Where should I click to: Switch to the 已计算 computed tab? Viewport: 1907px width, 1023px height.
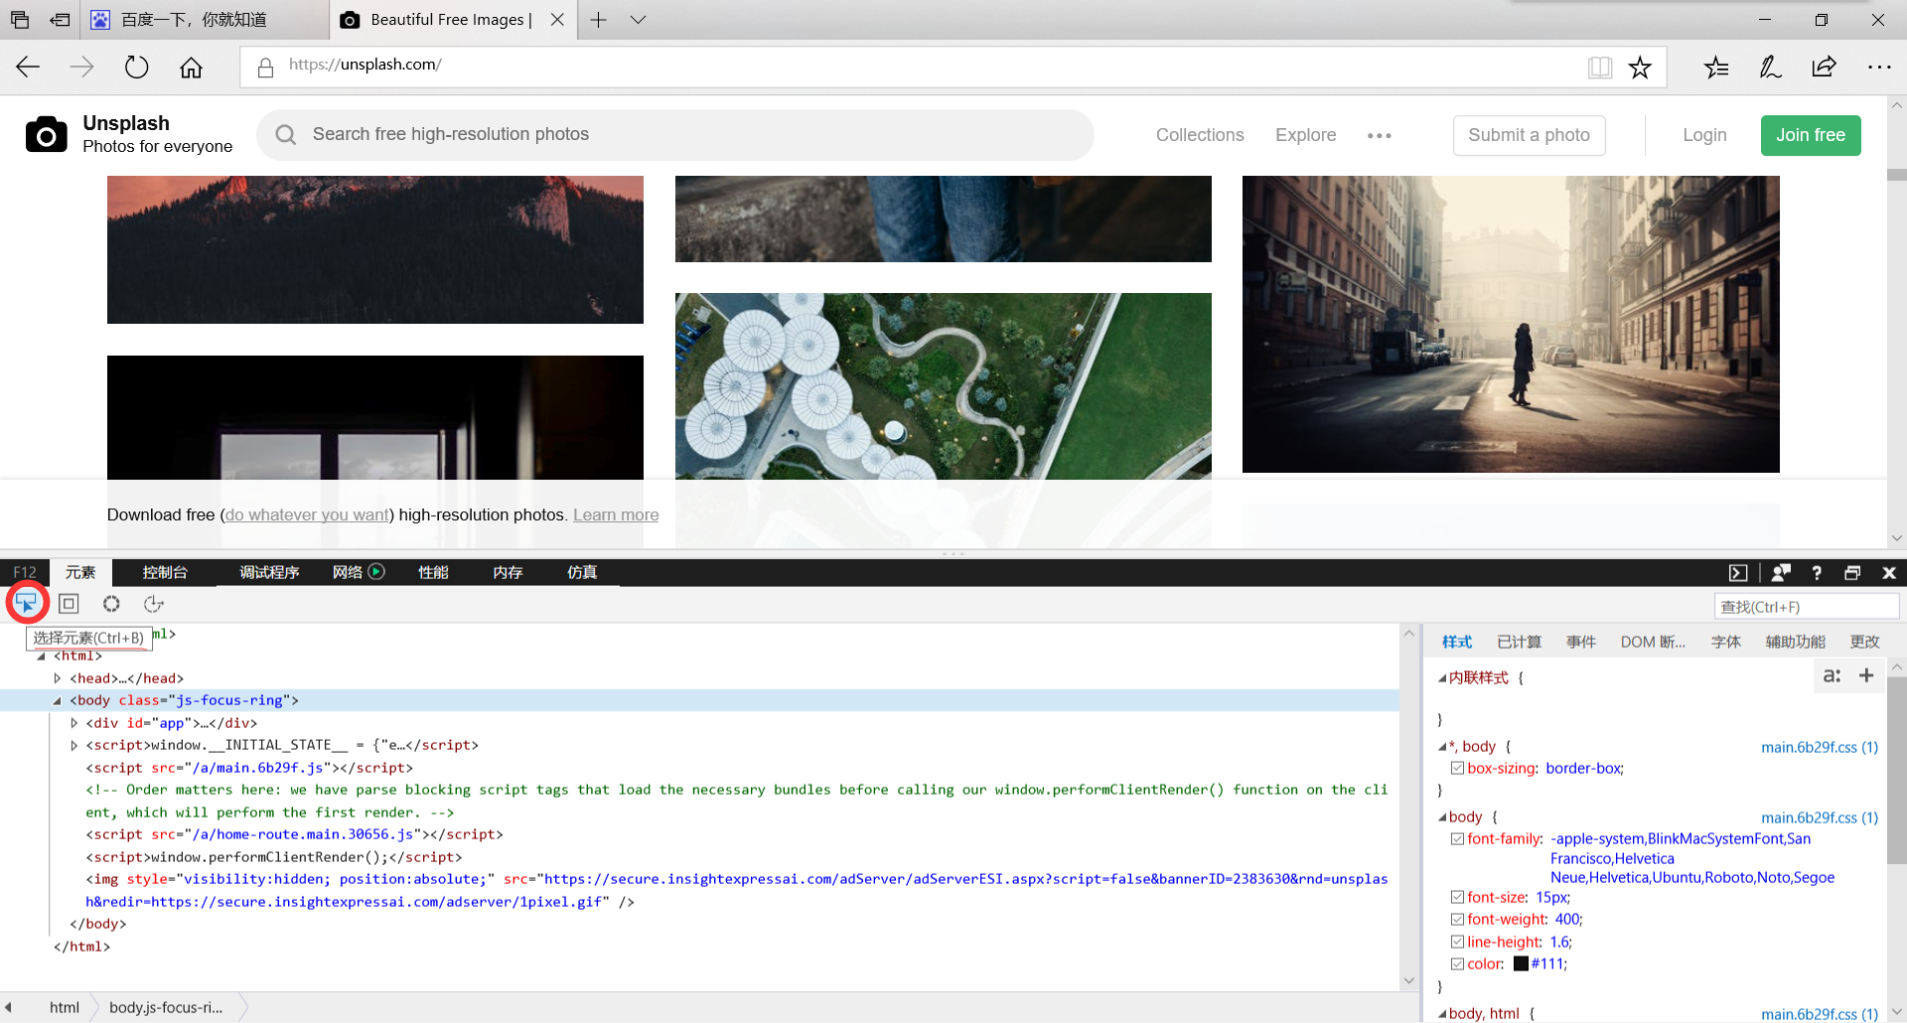pyautogui.click(x=1519, y=642)
